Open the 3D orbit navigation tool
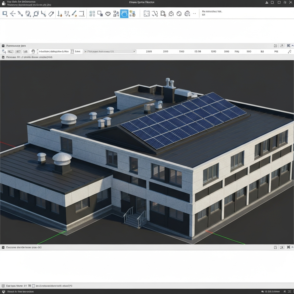 (x=171, y=13)
